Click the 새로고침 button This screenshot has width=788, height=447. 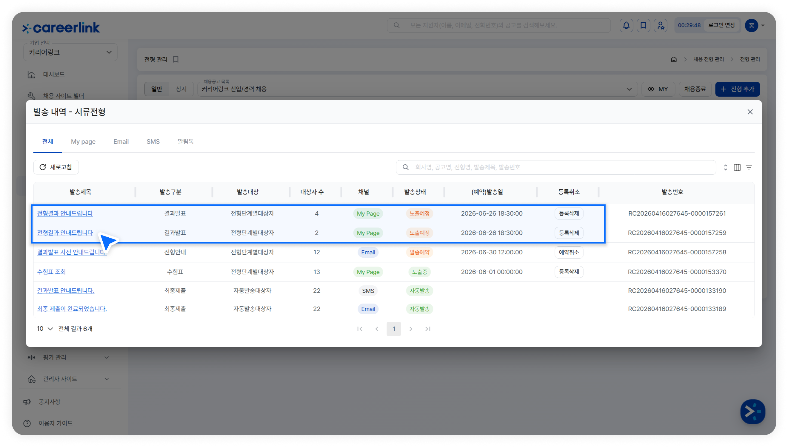[56, 167]
